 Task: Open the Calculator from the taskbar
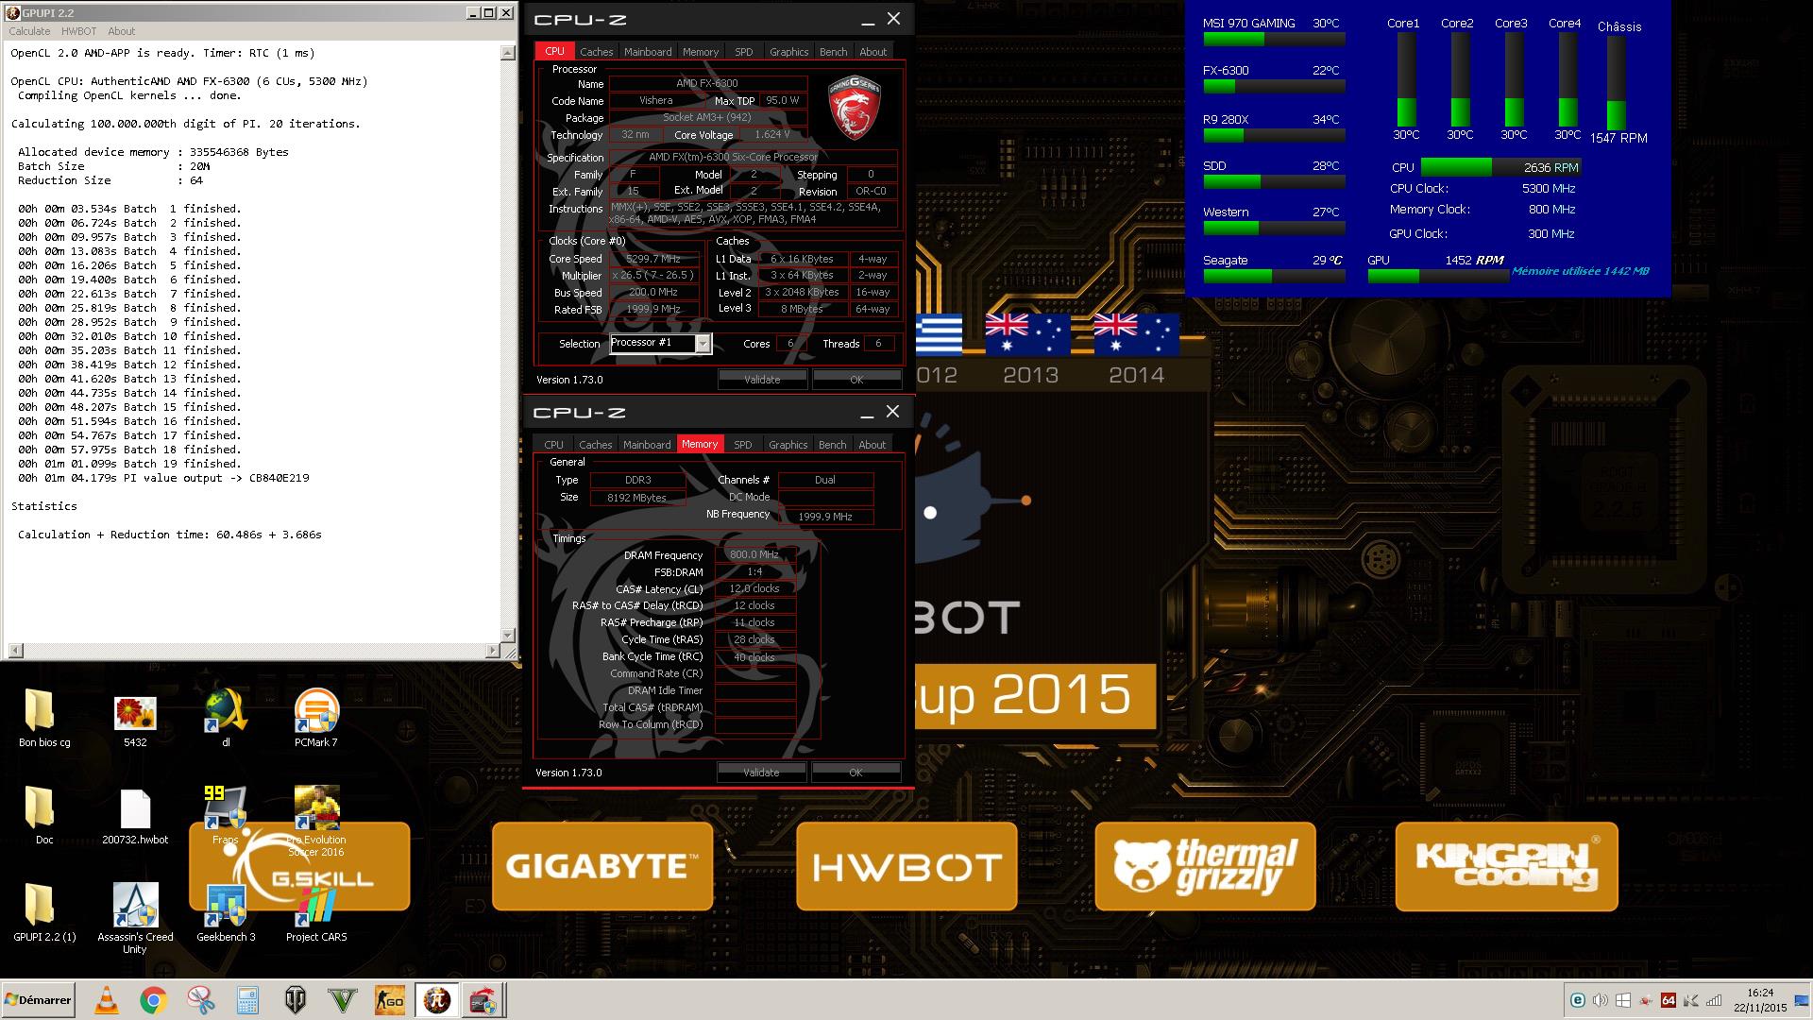(x=247, y=1000)
